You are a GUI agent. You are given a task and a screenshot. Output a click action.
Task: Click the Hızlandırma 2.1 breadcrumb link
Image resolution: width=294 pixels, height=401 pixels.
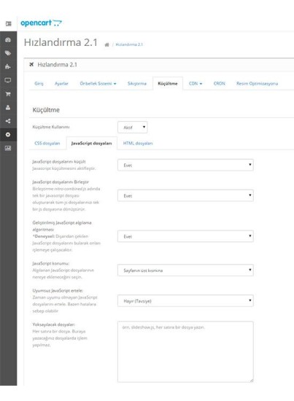129,44
